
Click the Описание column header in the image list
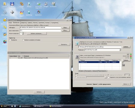(x=46, y=56)
